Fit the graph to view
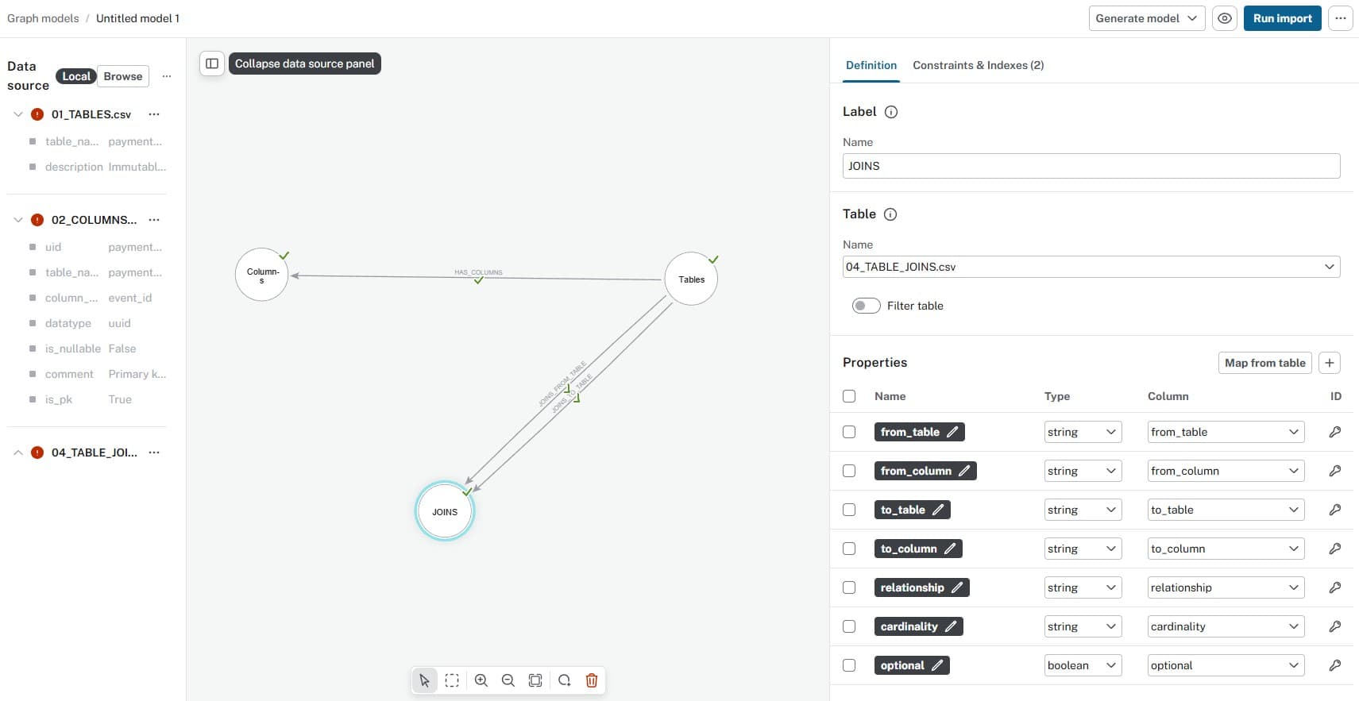 [535, 680]
